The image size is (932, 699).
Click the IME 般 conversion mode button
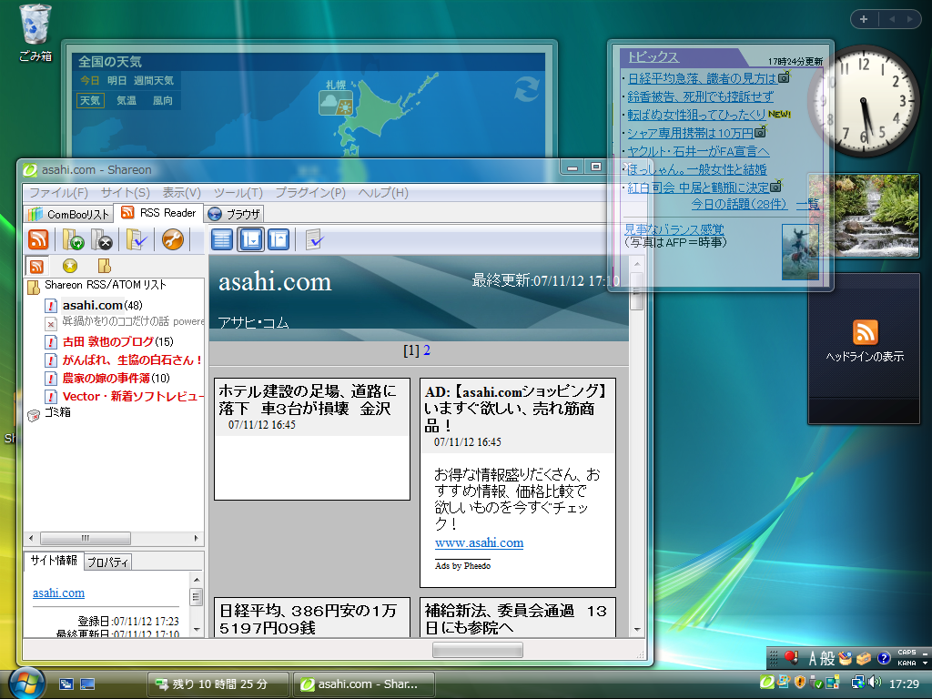coord(828,658)
